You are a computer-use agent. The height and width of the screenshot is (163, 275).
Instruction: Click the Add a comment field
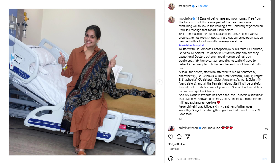pyautogui.click(x=217, y=159)
